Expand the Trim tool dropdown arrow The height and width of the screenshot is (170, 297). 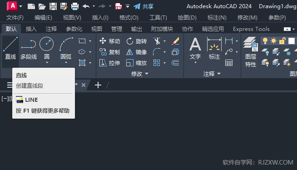point(164,41)
